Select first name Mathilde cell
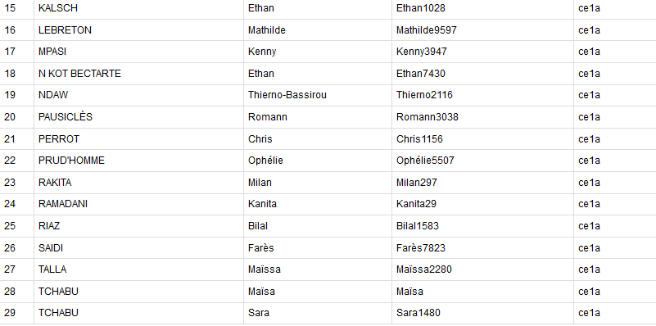 coord(318,30)
